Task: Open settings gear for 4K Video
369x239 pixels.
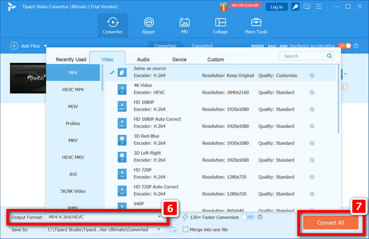Action: pyautogui.click(x=312, y=92)
